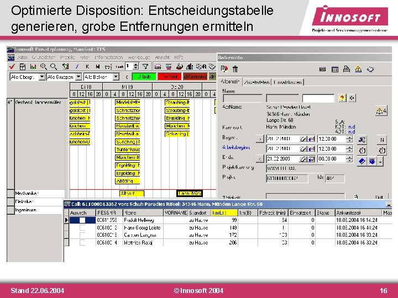Click the flag document icon in Balkeninfo toolbar
398x298 pixels.
[224, 69]
